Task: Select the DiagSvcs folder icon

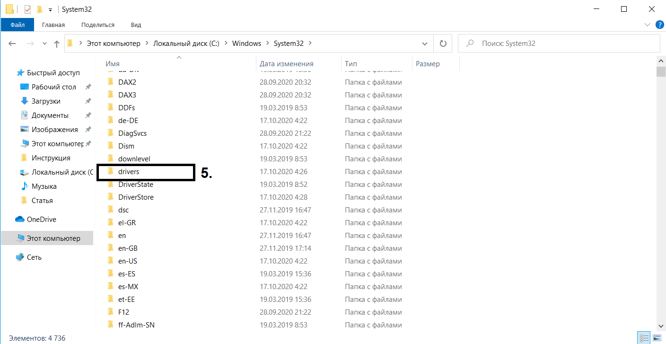Action: tap(110, 133)
